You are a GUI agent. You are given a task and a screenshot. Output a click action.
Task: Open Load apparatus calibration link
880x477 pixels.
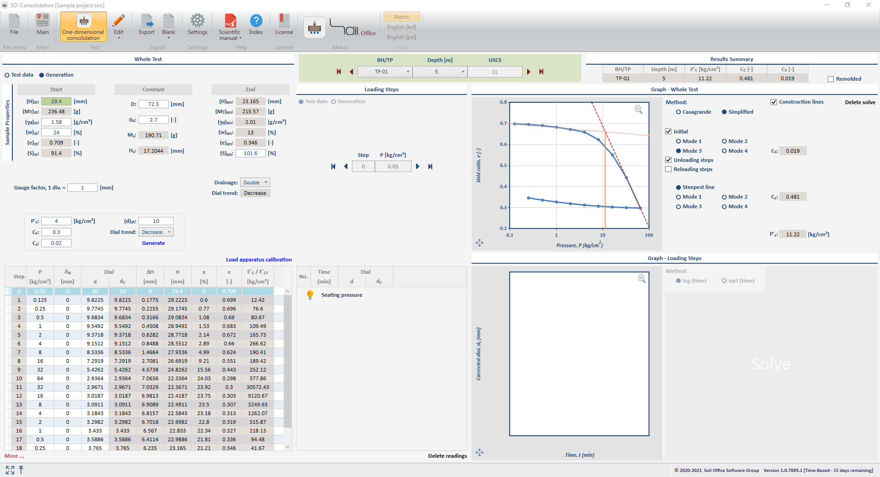coord(258,260)
